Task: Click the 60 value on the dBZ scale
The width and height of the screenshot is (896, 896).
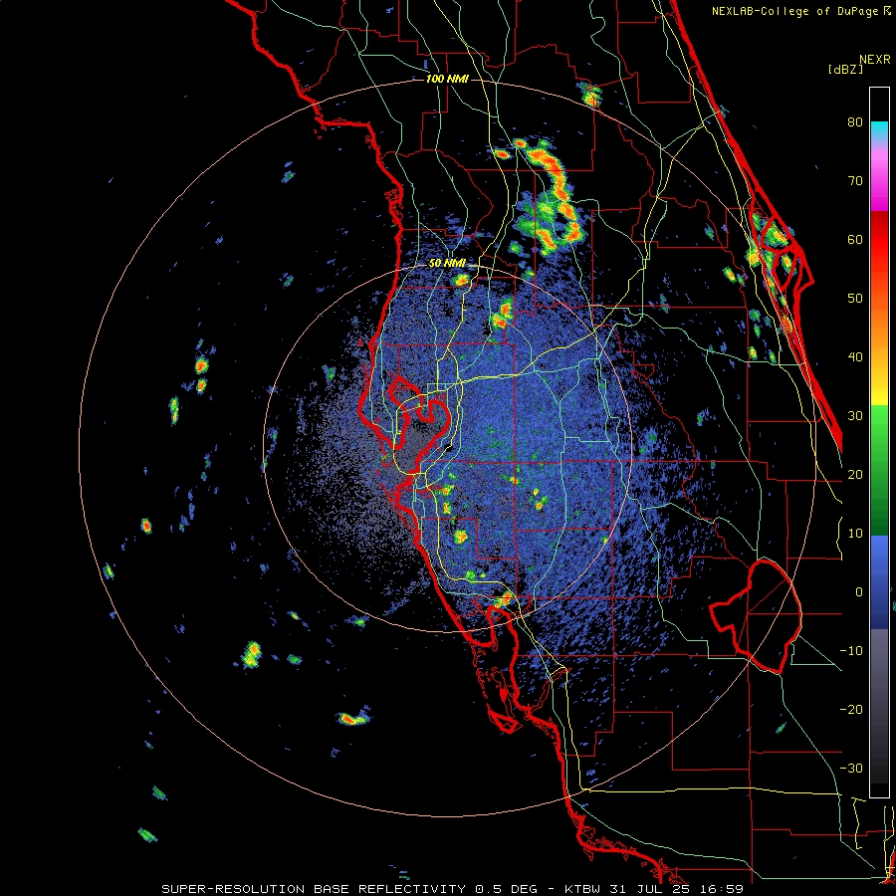Action: point(855,239)
